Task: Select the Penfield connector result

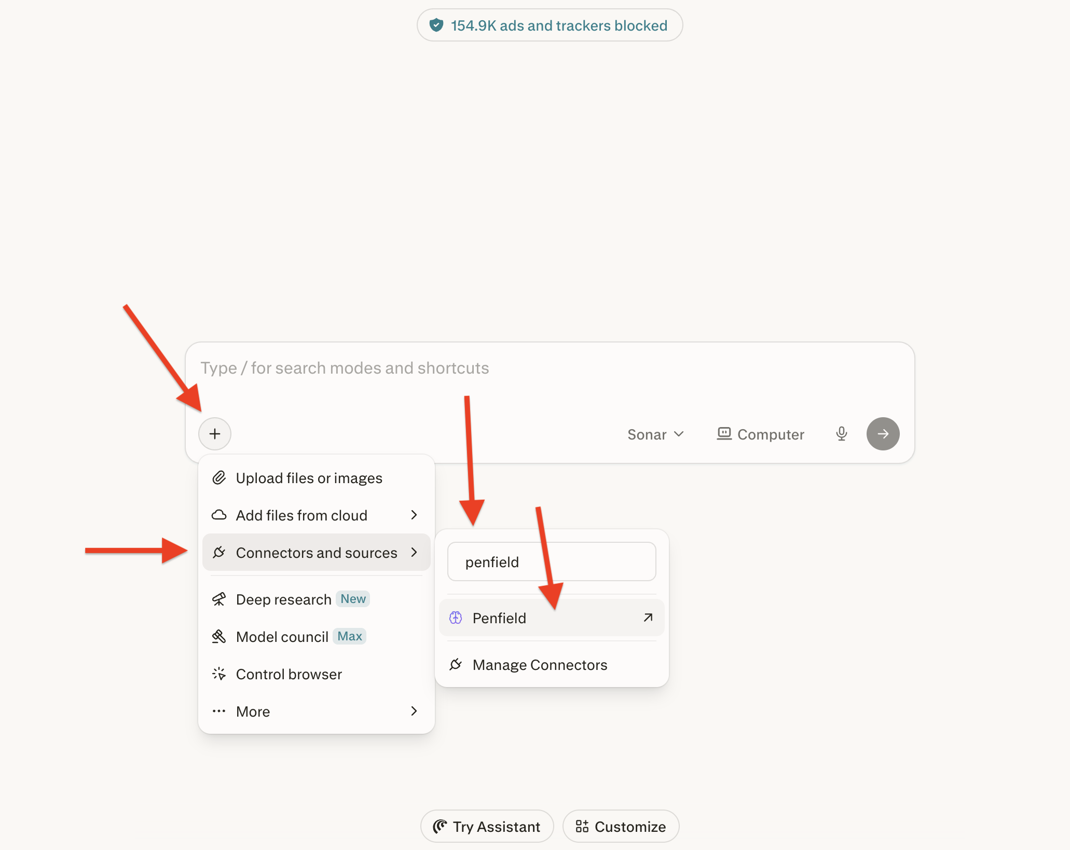Action: tap(552, 618)
